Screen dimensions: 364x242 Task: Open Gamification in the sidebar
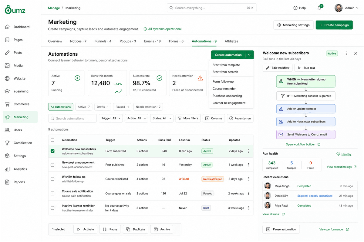coord(20,143)
